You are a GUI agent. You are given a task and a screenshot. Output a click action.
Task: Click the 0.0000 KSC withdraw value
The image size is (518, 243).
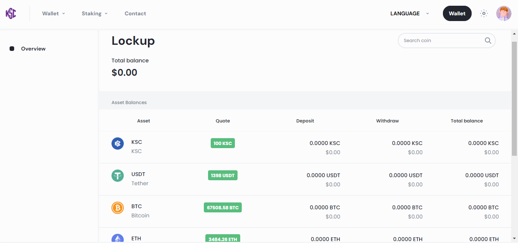point(407,143)
